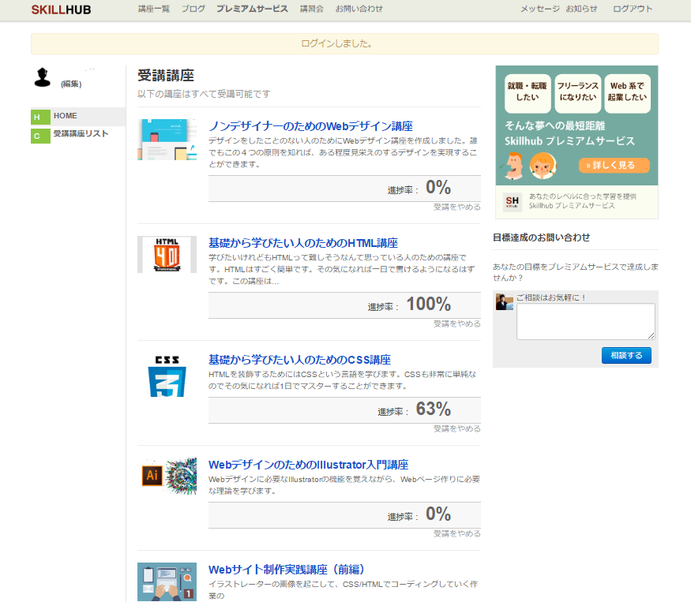
Task: Click 受講をやめる under the CSS講座
Action: [457, 428]
